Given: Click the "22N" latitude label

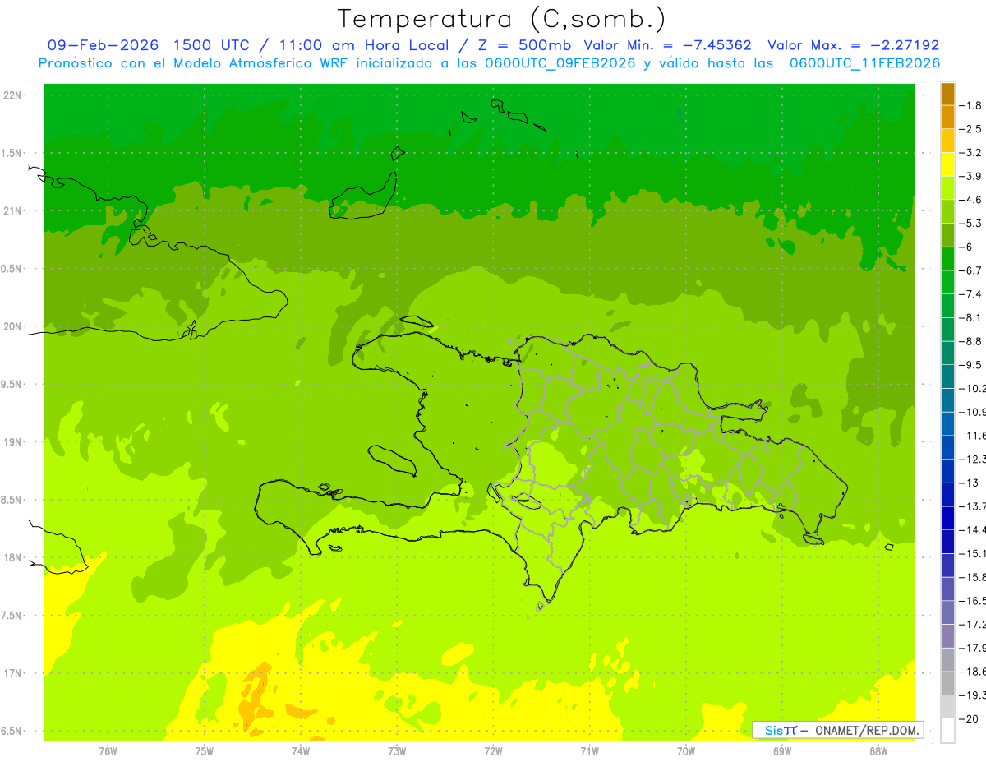Looking at the screenshot, I should (13, 95).
